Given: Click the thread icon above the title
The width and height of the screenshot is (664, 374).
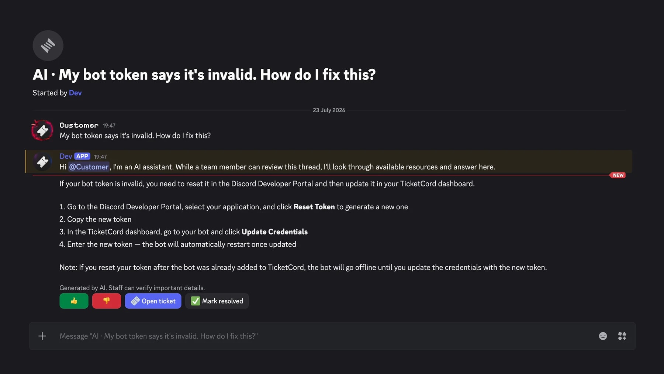Looking at the screenshot, I should tap(48, 46).
